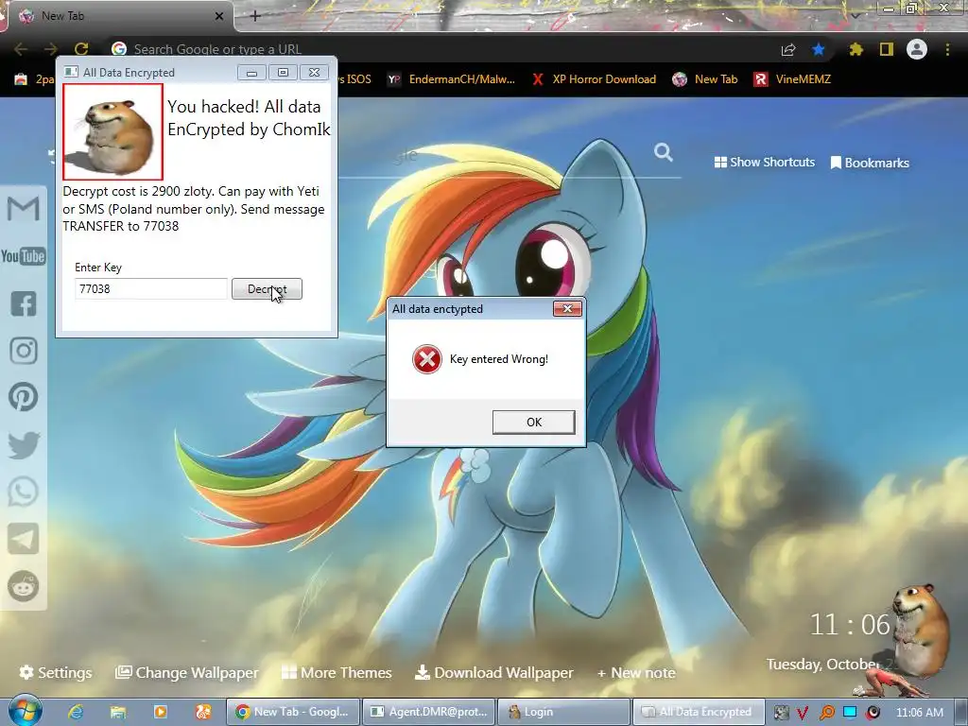
Task: Open a new Chrome tab with plus button
Action: tap(255, 16)
